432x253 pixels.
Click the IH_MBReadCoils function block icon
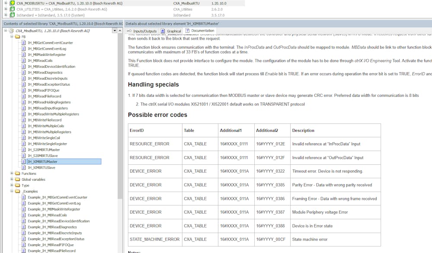point(24,61)
